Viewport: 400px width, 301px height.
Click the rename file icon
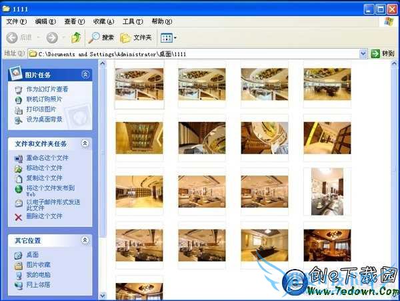coord(19,159)
